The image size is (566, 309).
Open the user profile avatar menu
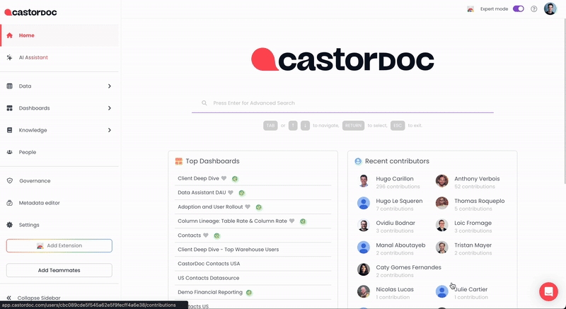[550, 9]
